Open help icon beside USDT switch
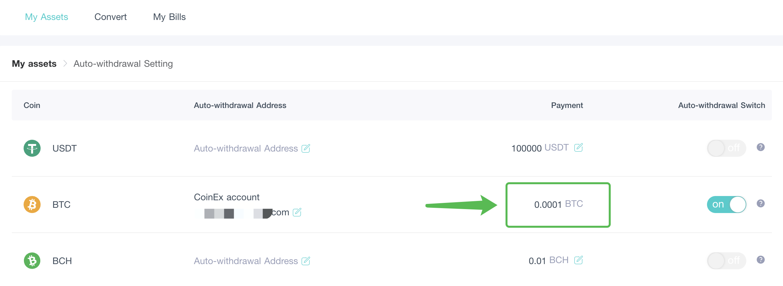This screenshot has height=286, width=783. (x=761, y=147)
